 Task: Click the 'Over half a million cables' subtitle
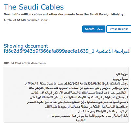click(64, 14)
